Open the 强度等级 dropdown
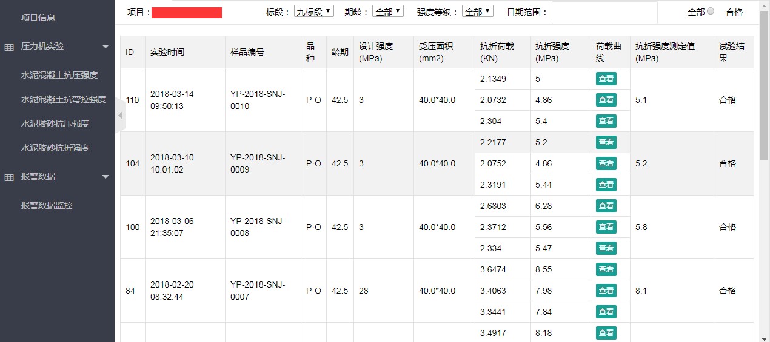The height and width of the screenshot is (342, 770). coord(478,11)
